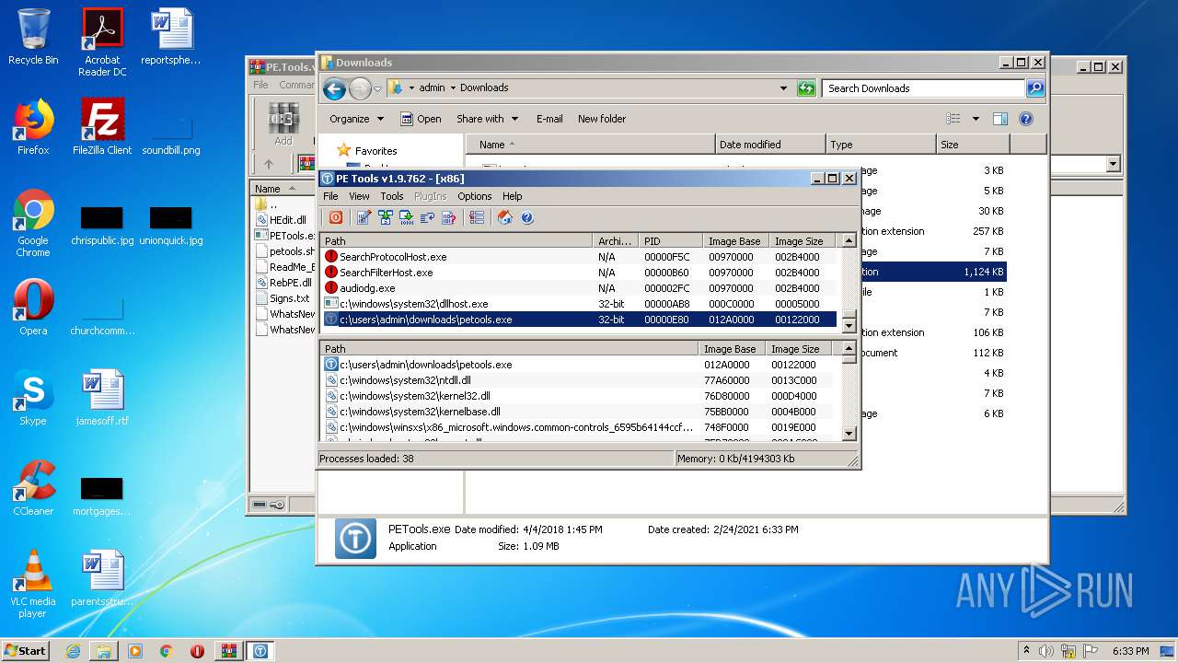The image size is (1178, 663).
Task: Select Signs.txt in WinRAR file list
Action: [x=284, y=298]
